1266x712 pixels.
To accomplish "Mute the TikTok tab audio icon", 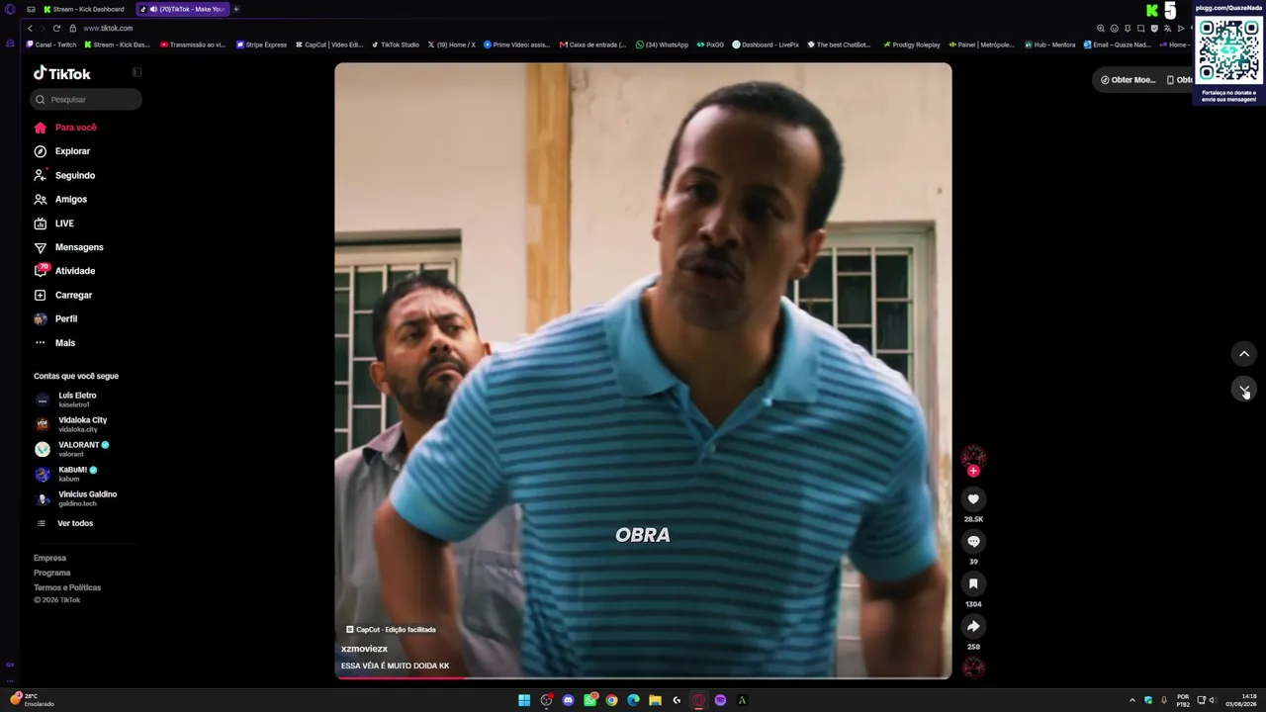I will point(152,9).
